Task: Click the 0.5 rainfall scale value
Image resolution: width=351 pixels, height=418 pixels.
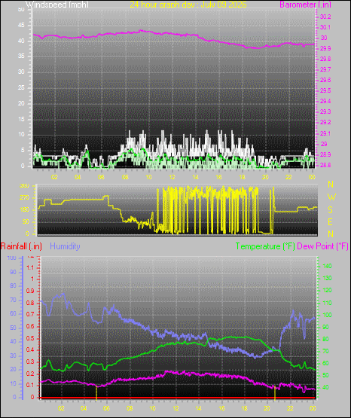Action: point(30,339)
